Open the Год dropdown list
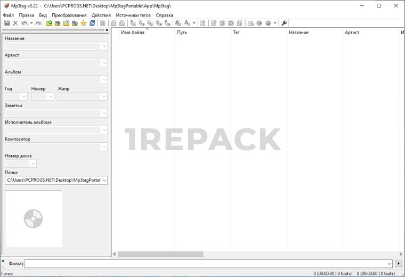The image size is (405, 277). [x=23, y=96]
